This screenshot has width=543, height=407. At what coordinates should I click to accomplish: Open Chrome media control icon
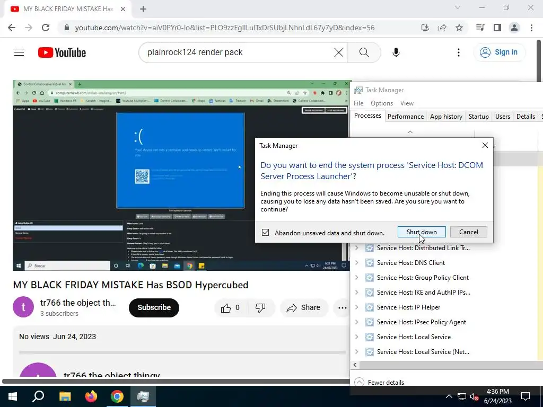click(x=480, y=28)
